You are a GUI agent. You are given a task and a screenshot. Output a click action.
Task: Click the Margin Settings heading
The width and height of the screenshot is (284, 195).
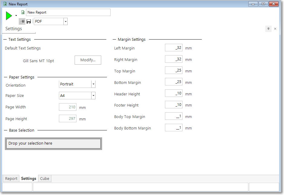[x=132, y=40]
